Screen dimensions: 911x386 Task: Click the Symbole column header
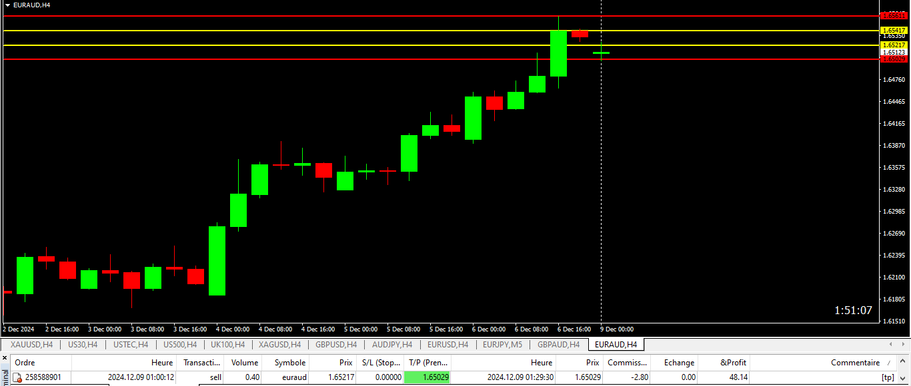(286, 363)
